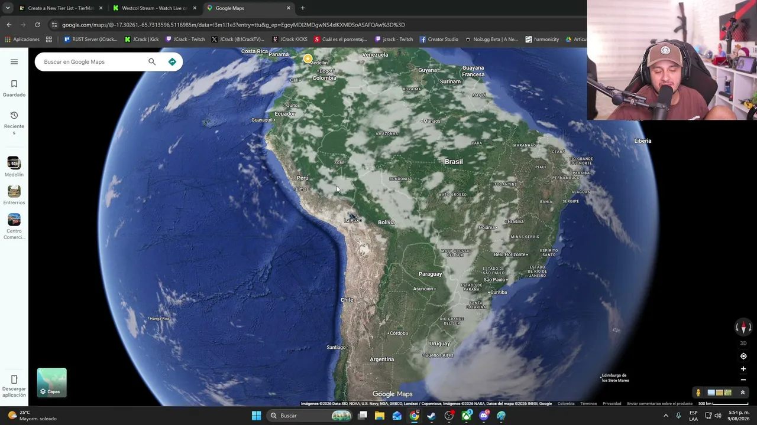Open the RUST Server bookmark
The width and height of the screenshot is (757, 425).
pos(90,40)
